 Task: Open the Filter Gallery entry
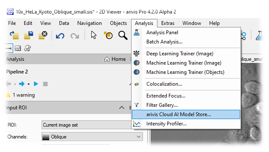pyautogui.click(x=186, y=105)
